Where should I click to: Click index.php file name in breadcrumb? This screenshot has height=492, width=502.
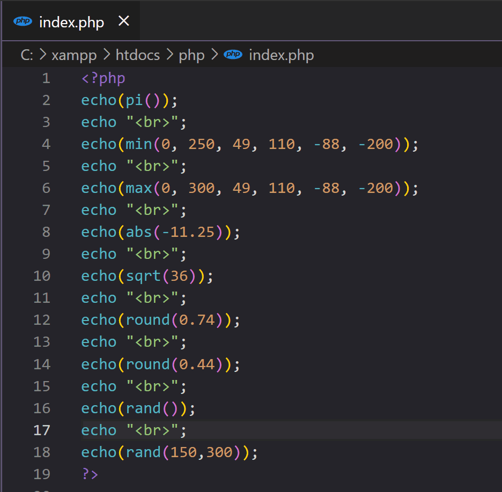pos(281,55)
